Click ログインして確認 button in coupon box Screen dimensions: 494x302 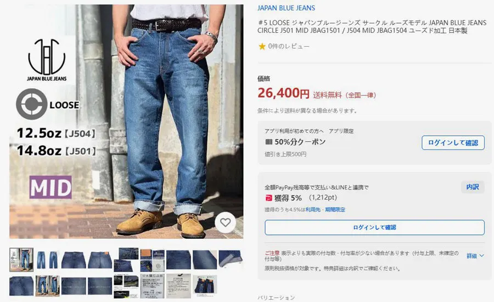453,143
